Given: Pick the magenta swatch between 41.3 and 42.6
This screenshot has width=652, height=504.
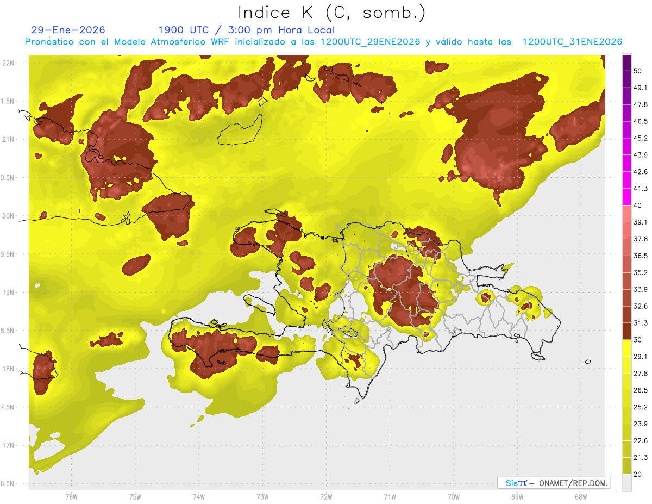Looking at the screenshot, I should click(626, 181).
